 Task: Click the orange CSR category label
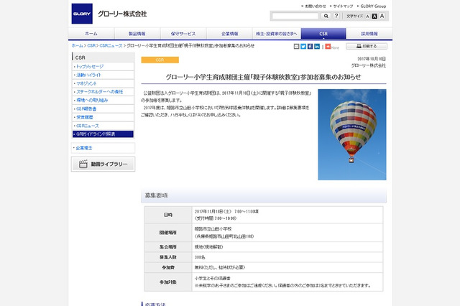coord(160,60)
